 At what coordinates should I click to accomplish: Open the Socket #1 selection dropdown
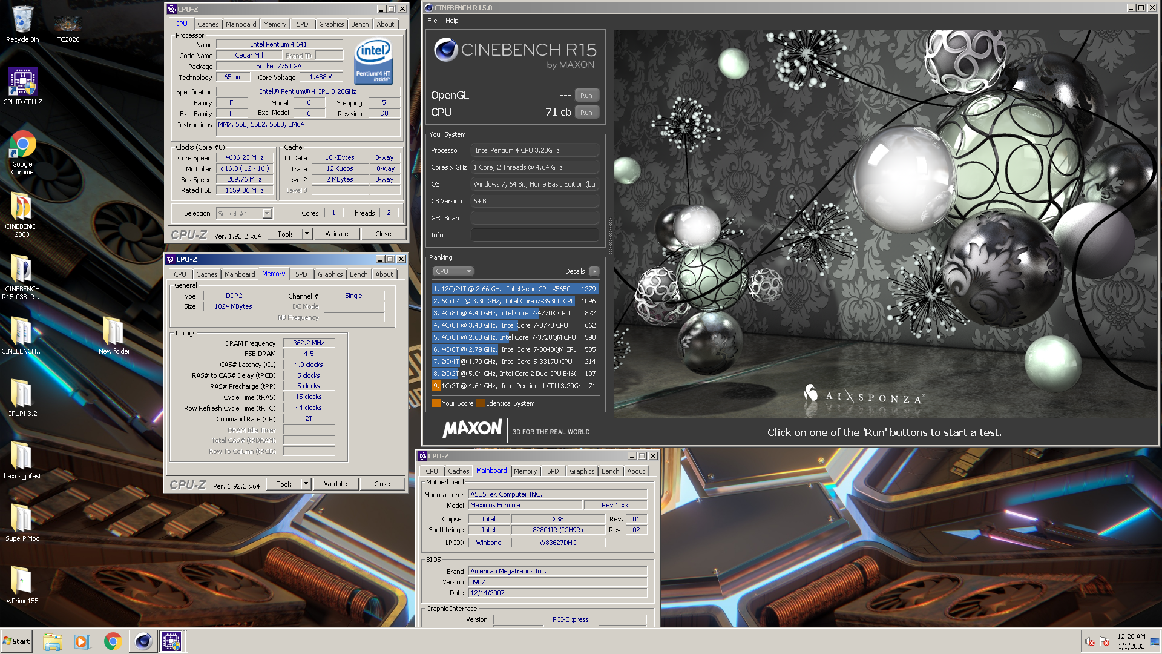245,214
